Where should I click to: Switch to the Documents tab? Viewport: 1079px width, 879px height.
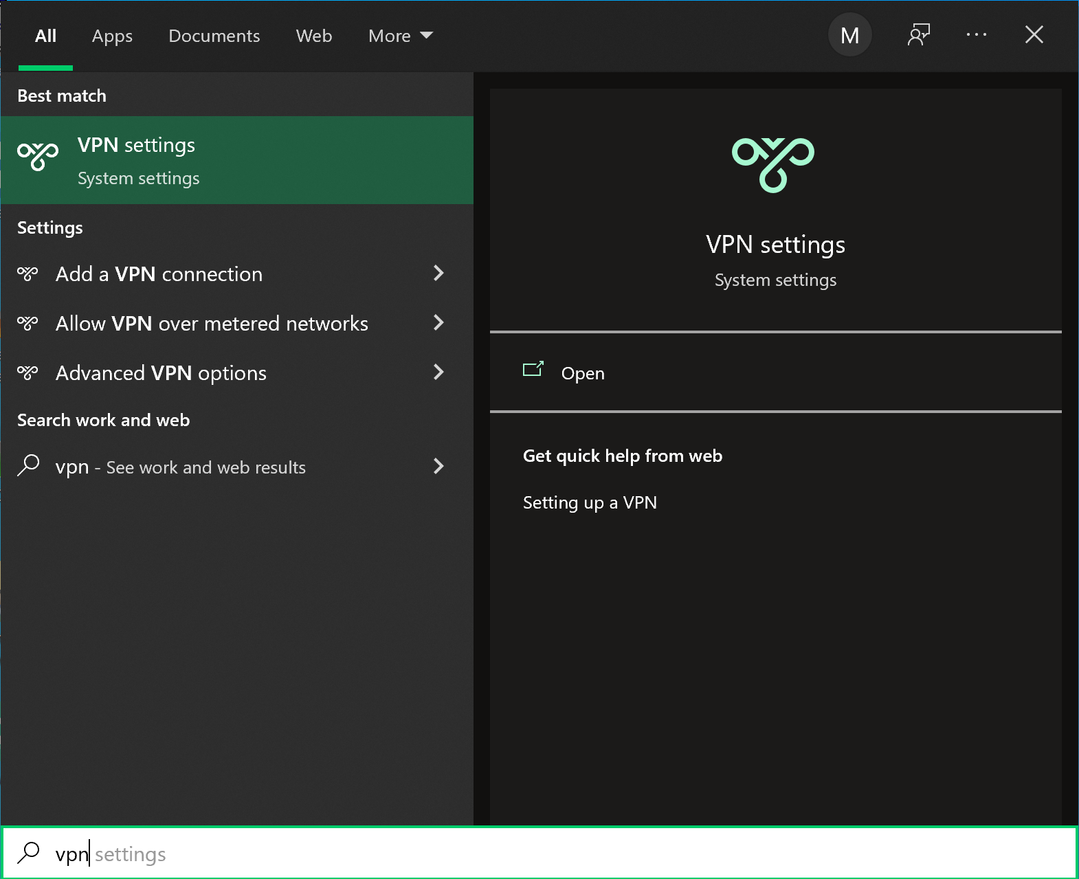[214, 36]
